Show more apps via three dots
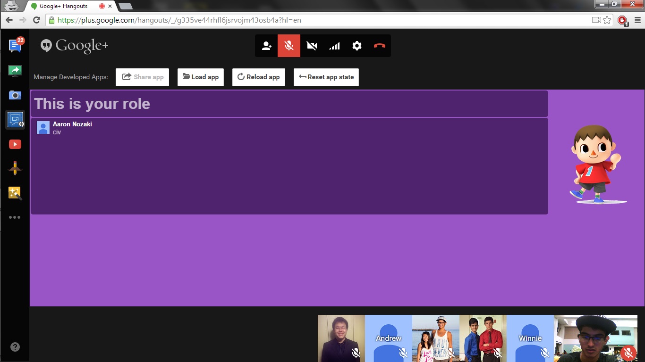 15,217
